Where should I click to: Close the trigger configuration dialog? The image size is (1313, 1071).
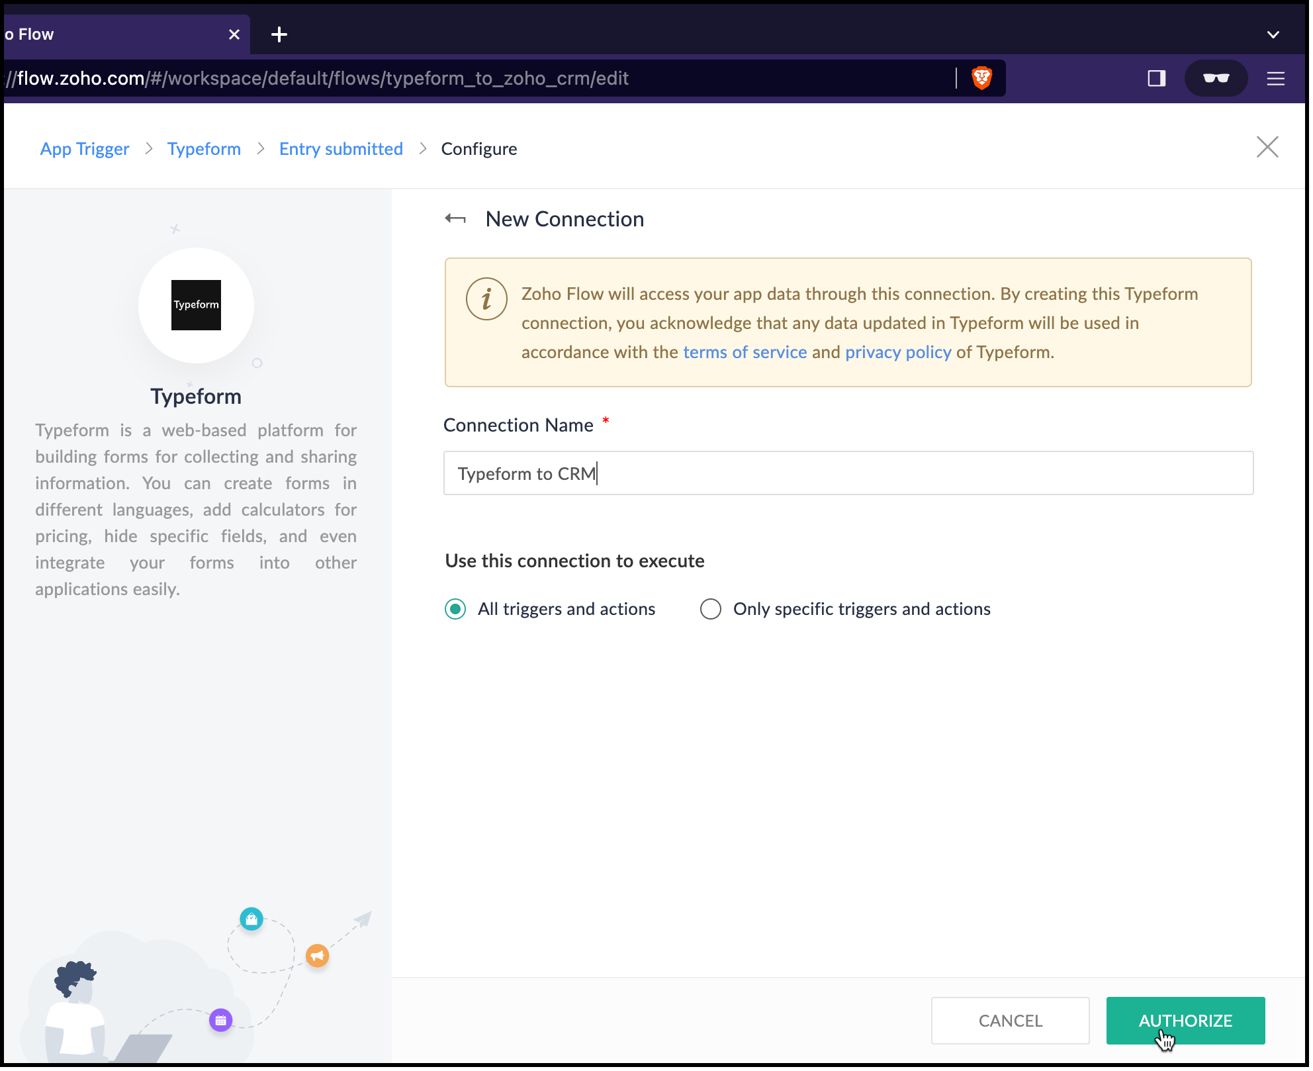point(1267,147)
